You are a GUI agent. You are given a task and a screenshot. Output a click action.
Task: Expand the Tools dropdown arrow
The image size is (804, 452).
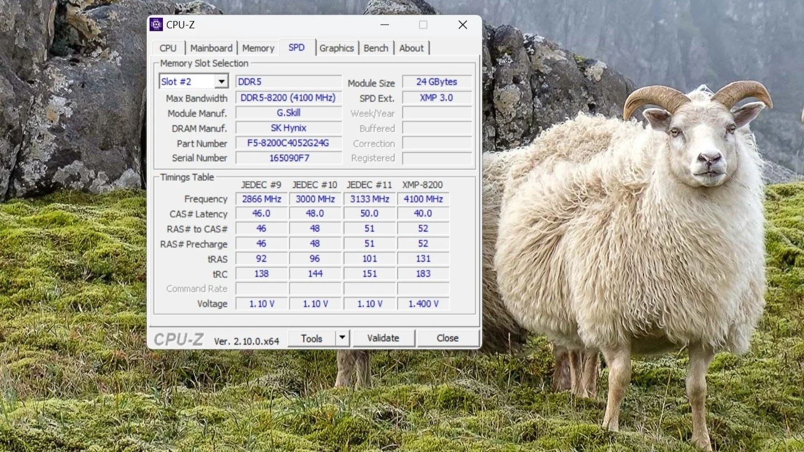[x=343, y=338]
